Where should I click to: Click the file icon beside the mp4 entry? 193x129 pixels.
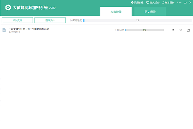4,30
